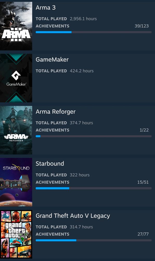This screenshot has height=261, width=155.
Task: View the GTA V 27/77 achievement count
Action: pos(143,234)
